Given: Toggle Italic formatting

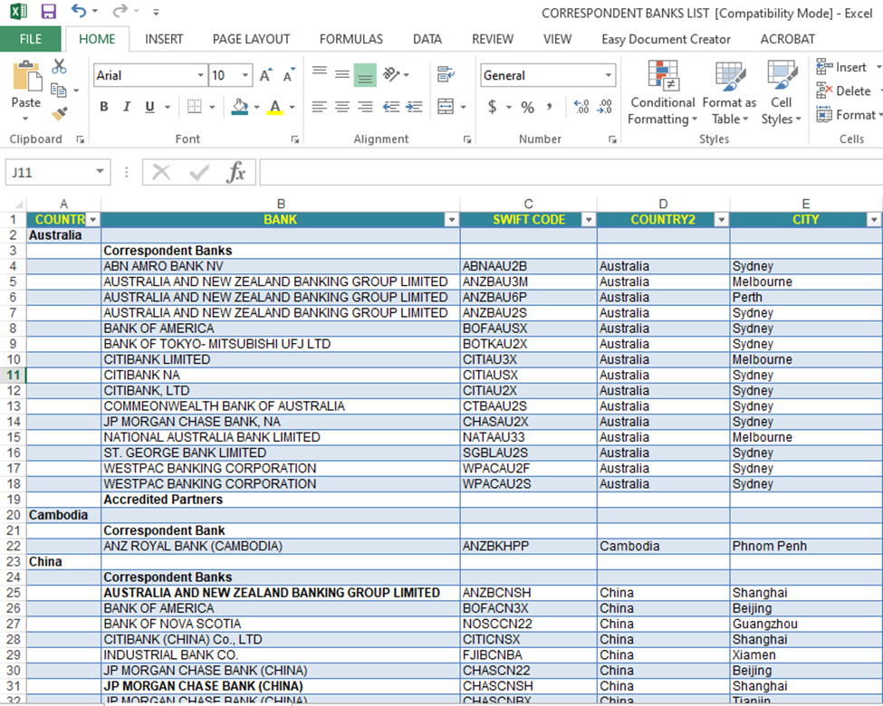Looking at the screenshot, I should (x=127, y=107).
